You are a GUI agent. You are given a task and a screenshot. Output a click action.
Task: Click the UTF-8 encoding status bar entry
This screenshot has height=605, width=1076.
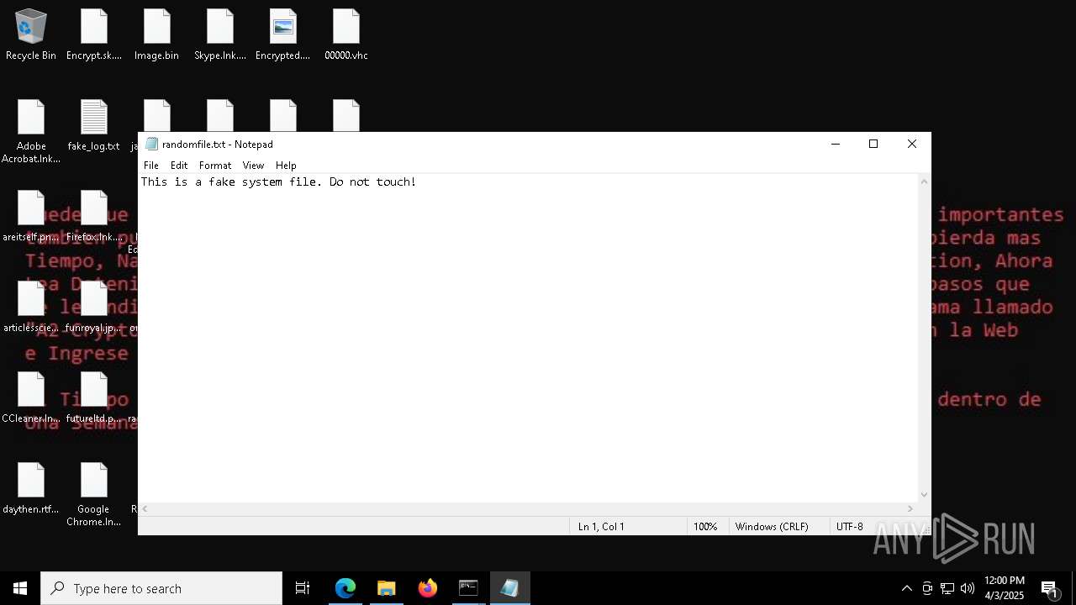point(850,527)
